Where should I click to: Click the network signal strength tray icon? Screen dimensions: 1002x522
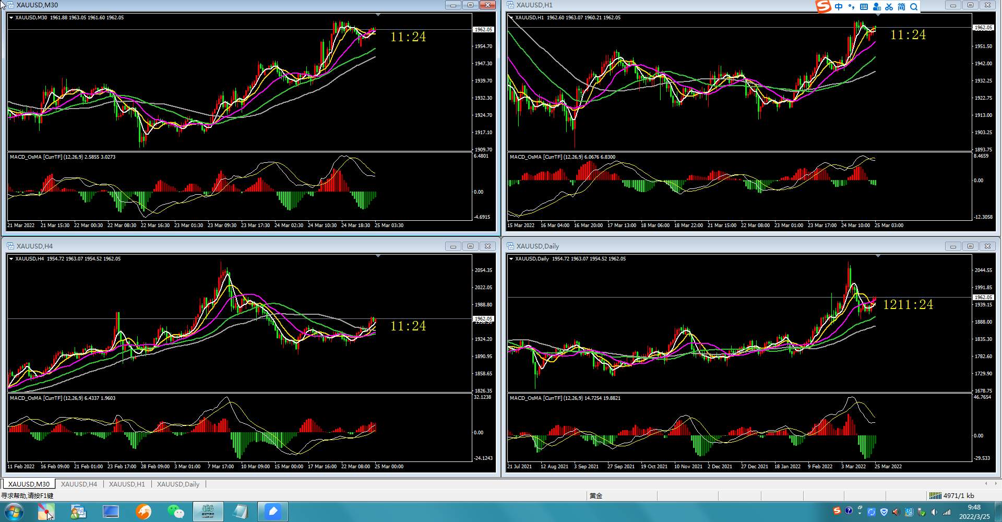[947, 512]
